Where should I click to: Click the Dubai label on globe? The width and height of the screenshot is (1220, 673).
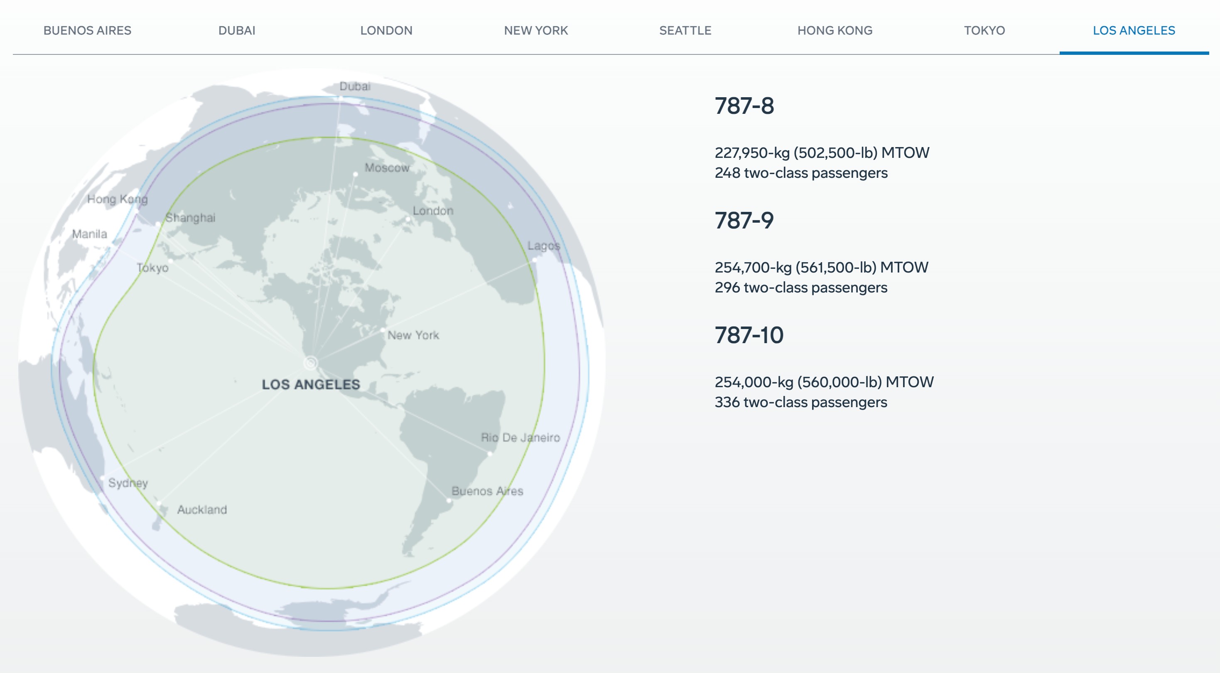355,86
